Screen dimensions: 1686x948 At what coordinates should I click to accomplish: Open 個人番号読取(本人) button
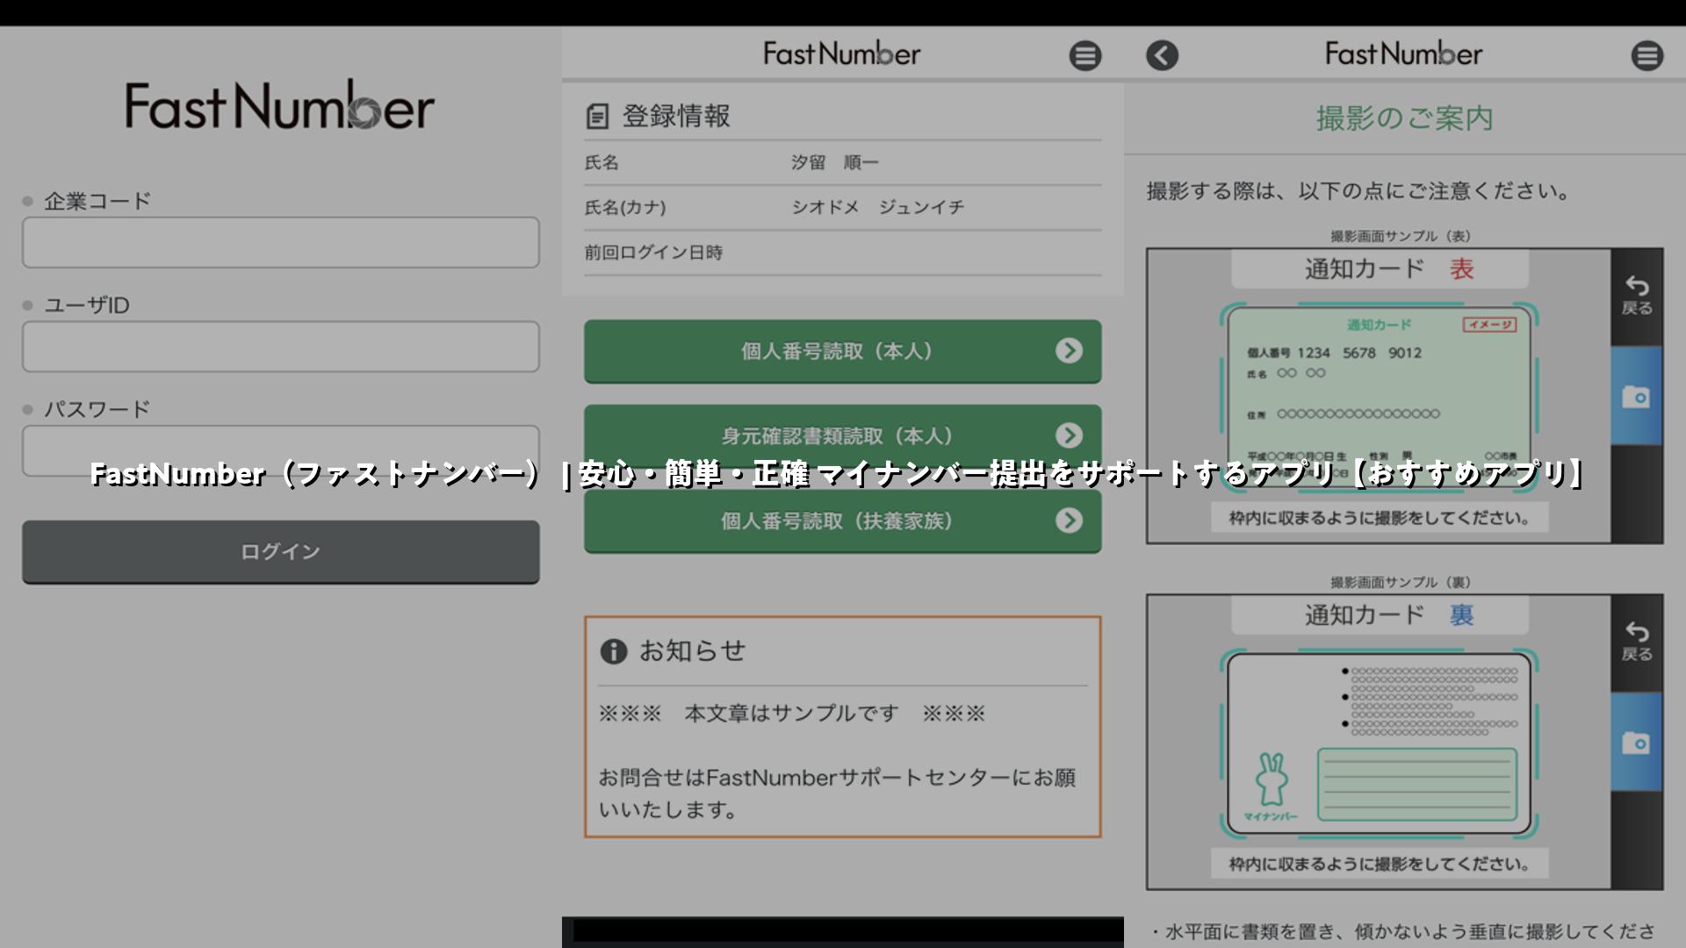click(843, 351)
